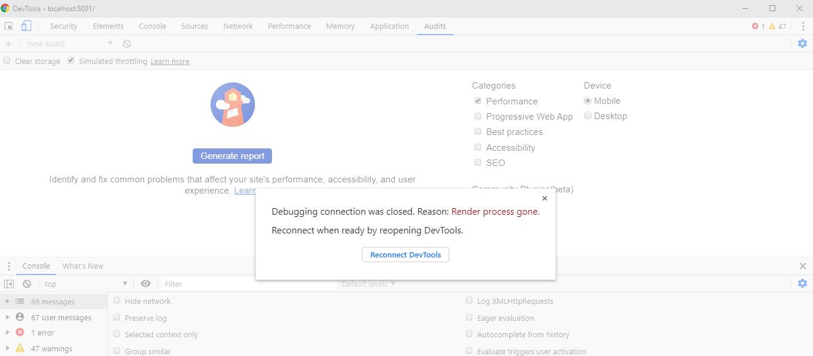Click the Chrome icon in title bar
The width and height of the screenshot is (813, 356).
coord(5,8)
